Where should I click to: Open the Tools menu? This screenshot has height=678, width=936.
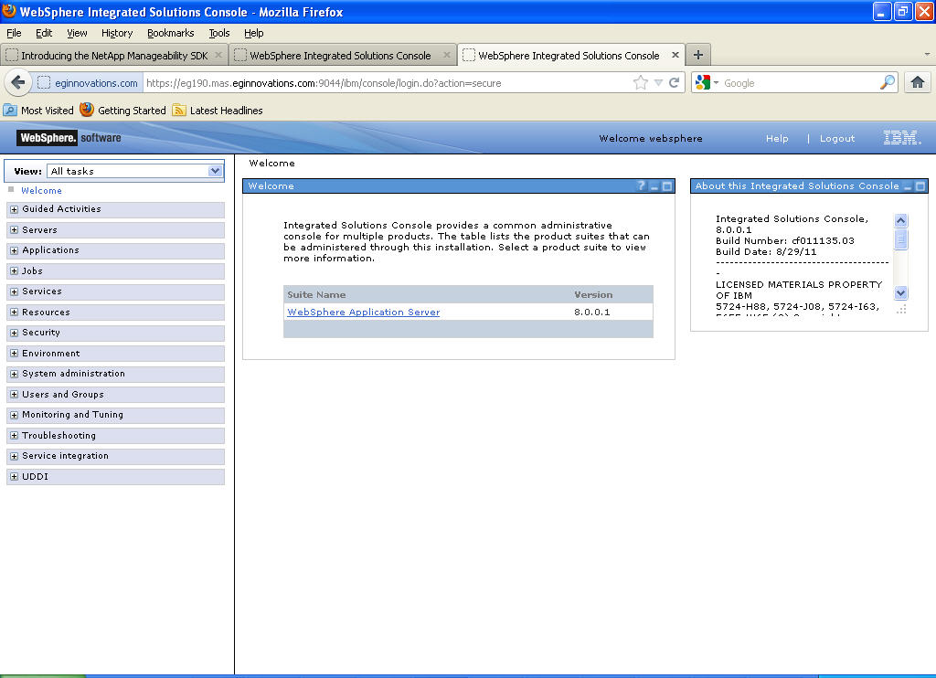coord(219,33)
